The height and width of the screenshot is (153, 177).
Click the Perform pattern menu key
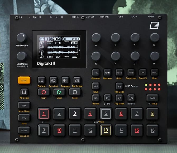tap(41, 80)
